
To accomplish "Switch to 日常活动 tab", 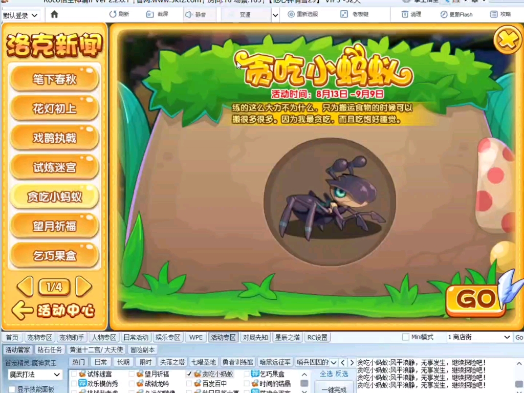I will (x=136, y=338).
